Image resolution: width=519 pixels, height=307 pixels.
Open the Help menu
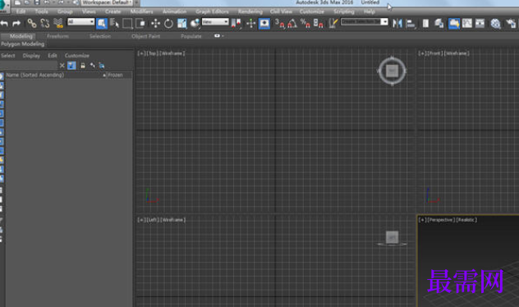(370, 11)
